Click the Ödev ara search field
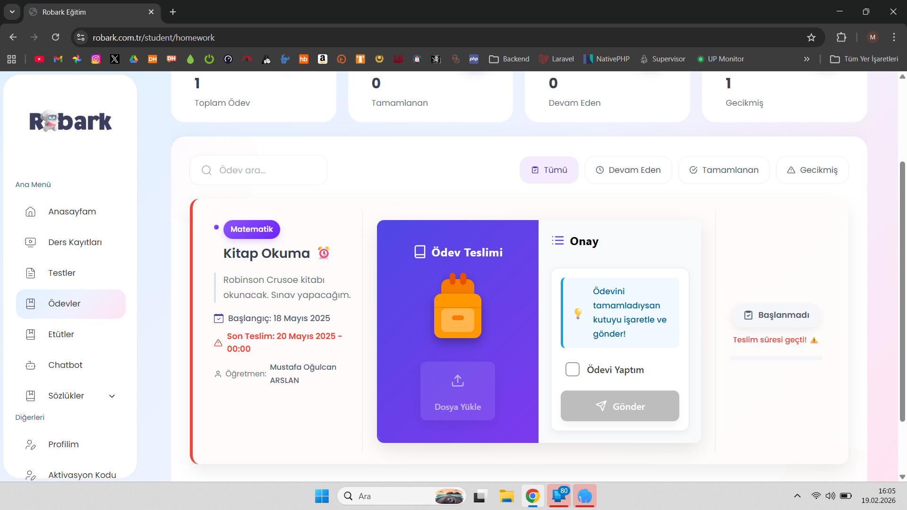Viewport: 907px width, 510px height. coord(258,170)
